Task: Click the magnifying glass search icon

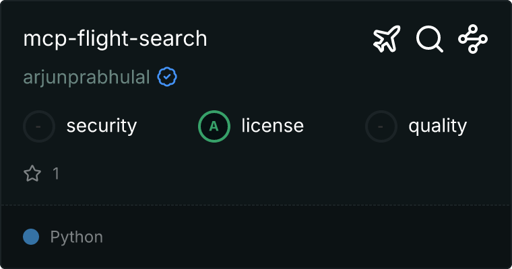Action: 430,39
